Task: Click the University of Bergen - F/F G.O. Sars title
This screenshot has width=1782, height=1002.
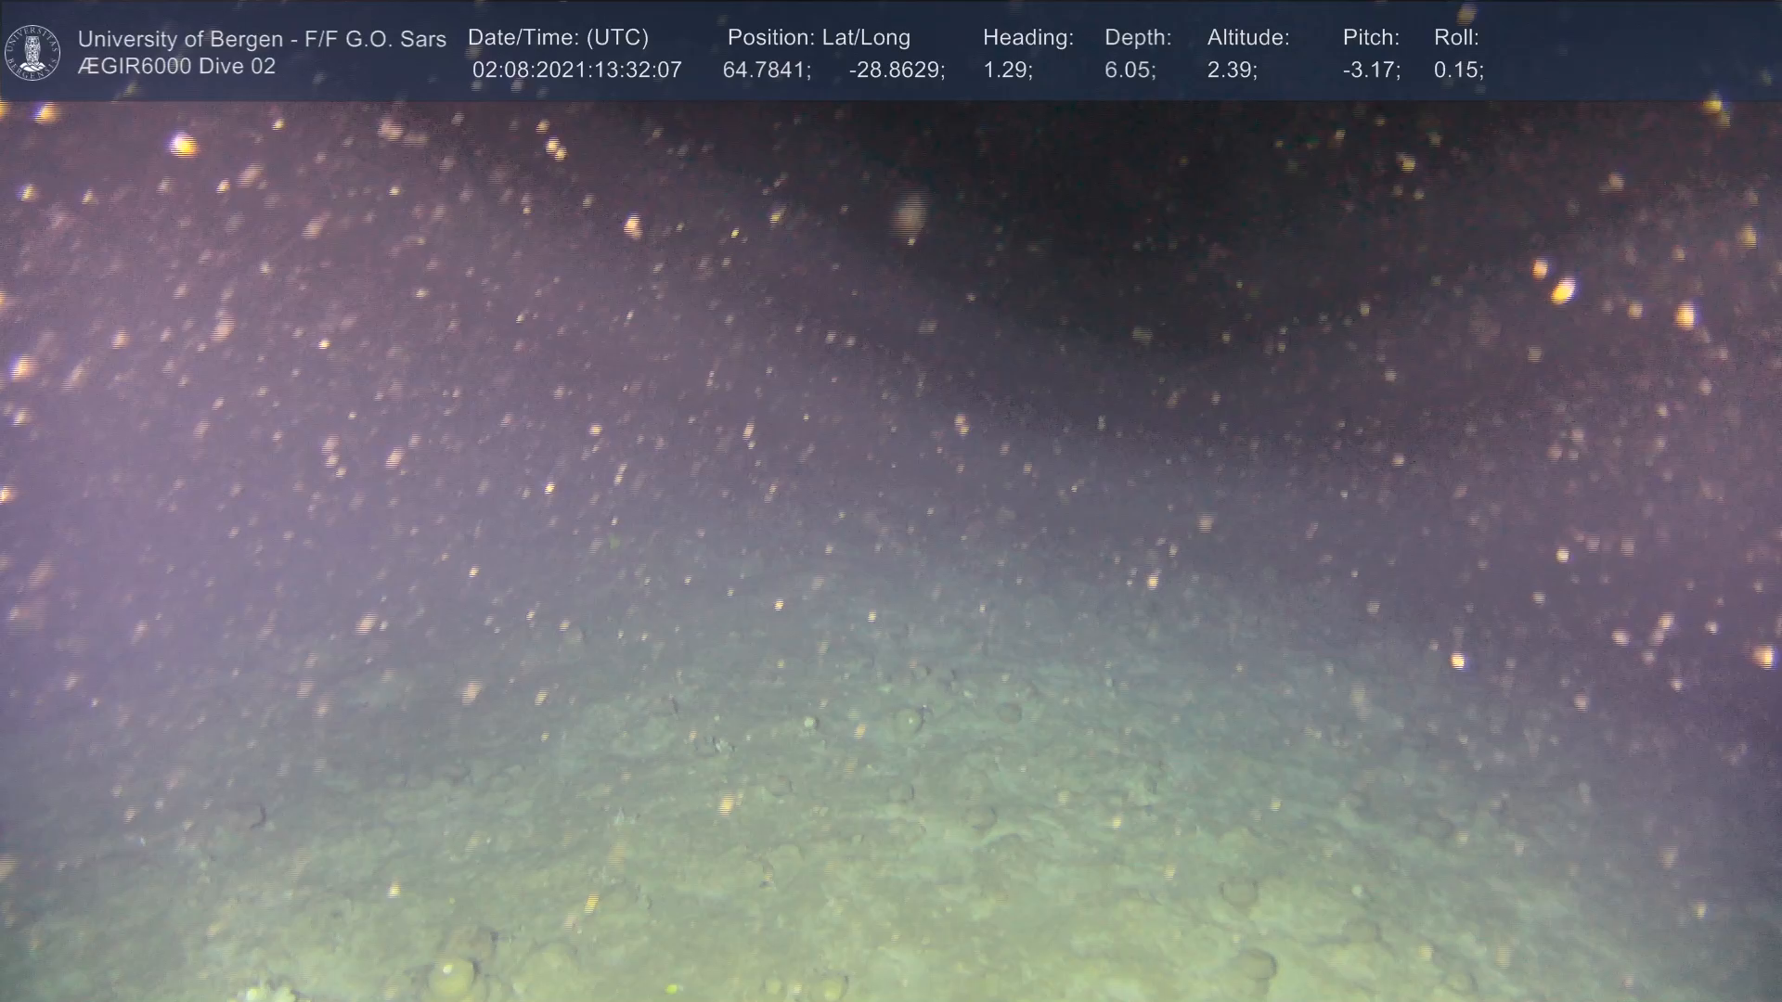Action: (x=262, y=39)
